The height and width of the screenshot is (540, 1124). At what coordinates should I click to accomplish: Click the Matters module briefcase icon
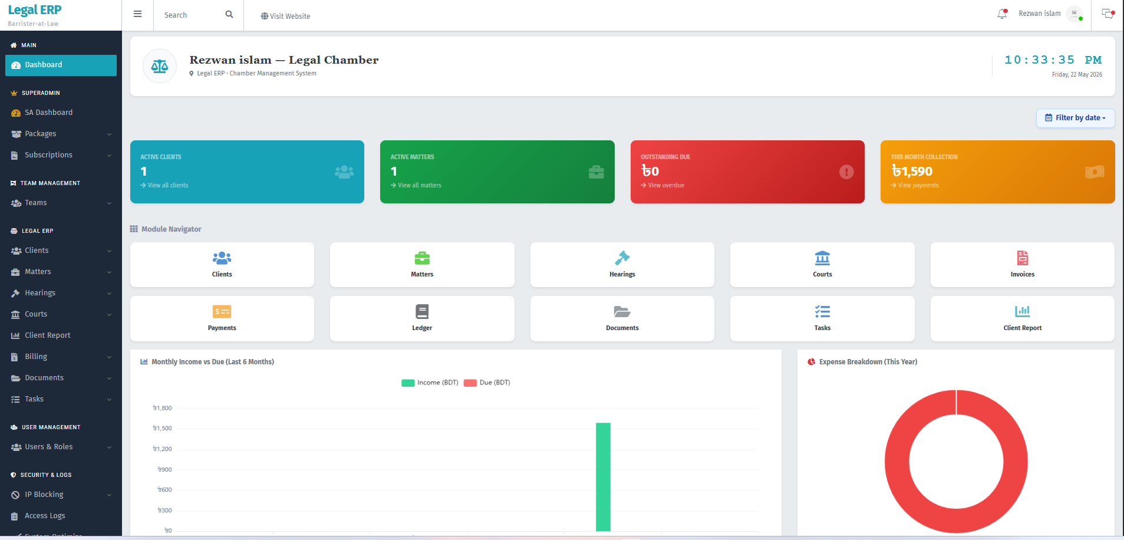[x=422, y=258]
